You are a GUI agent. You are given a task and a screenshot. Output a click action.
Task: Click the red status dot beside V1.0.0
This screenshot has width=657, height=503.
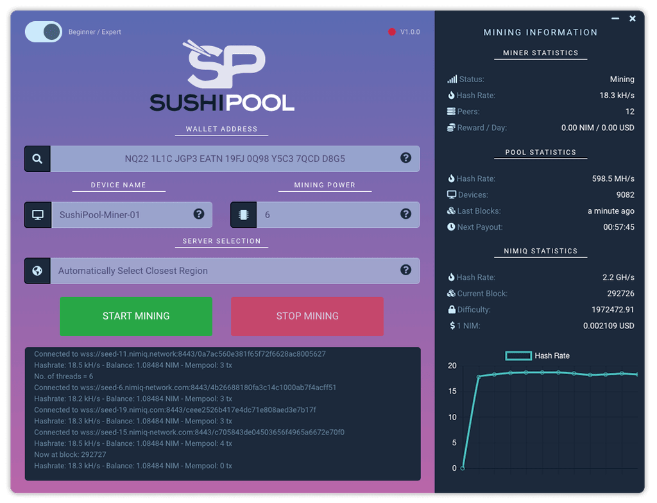[392, 32]
